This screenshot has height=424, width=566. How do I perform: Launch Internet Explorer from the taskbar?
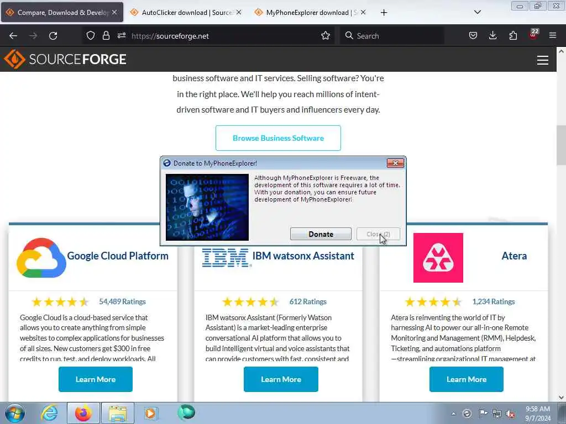tap(49, 413)
